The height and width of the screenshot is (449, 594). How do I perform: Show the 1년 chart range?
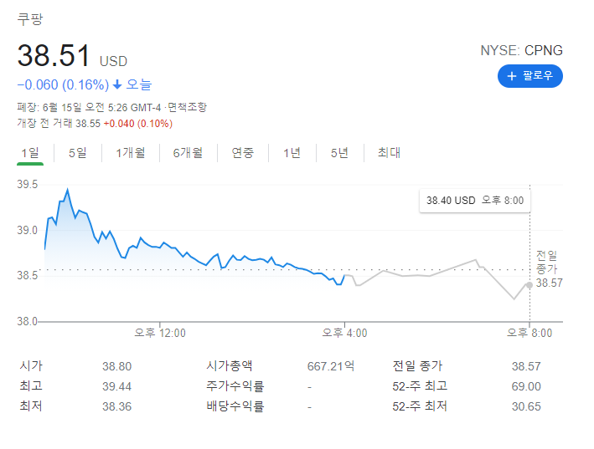click(292, 153)
